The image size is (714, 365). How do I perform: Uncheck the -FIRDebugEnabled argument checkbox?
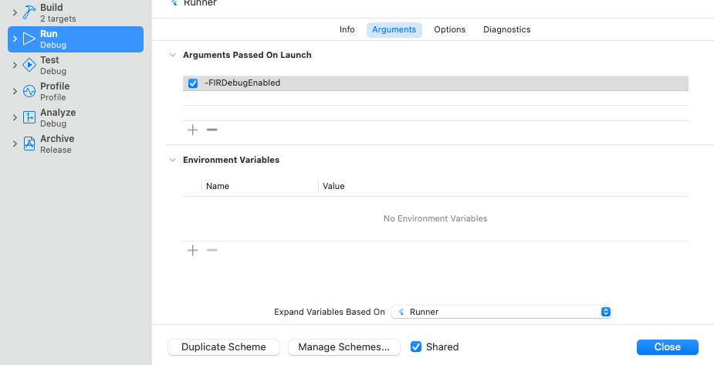(x=193, y=83)
